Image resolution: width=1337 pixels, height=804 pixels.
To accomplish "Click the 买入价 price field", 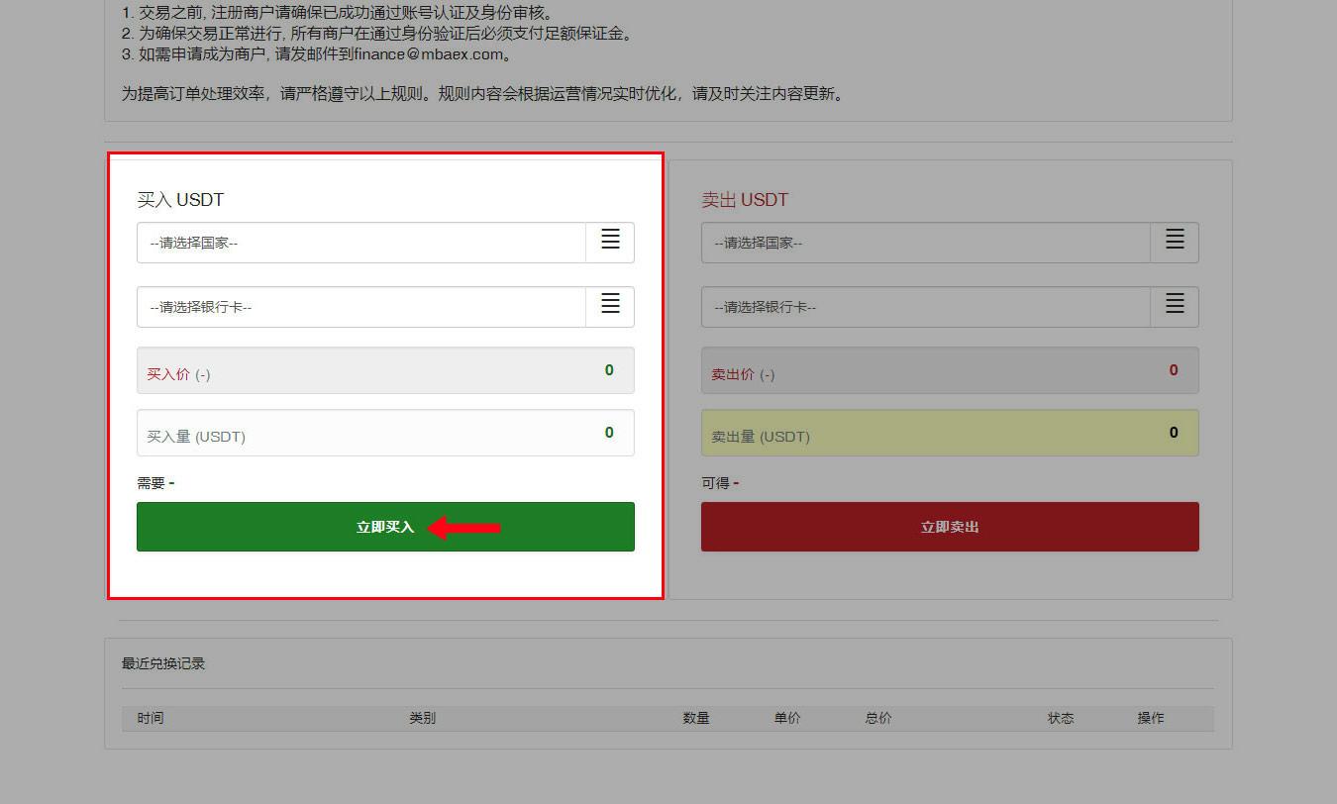I will [x=385, y=370].
